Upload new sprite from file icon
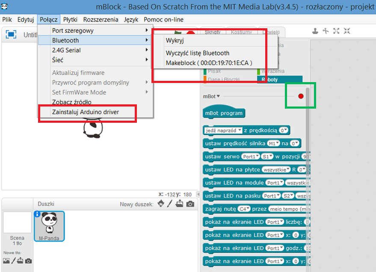This screenshot has height=272, width=376. tap(179, 204)
